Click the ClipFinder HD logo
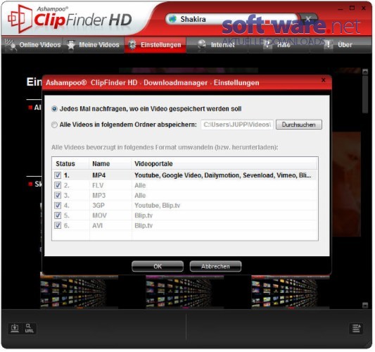The image size is (375, 352). tap(70, 19)
